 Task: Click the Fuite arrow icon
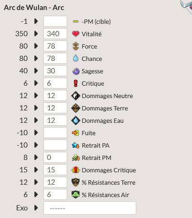point(75,133)
